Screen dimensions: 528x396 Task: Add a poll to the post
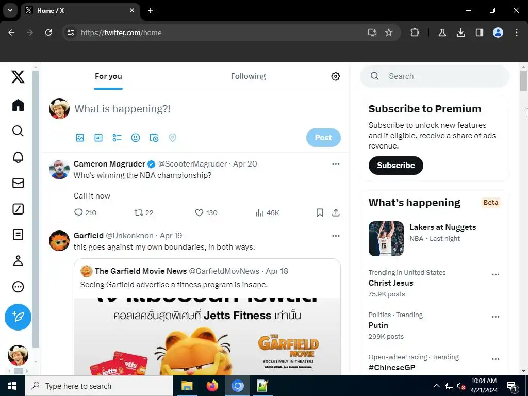click(x=117, y=138)
